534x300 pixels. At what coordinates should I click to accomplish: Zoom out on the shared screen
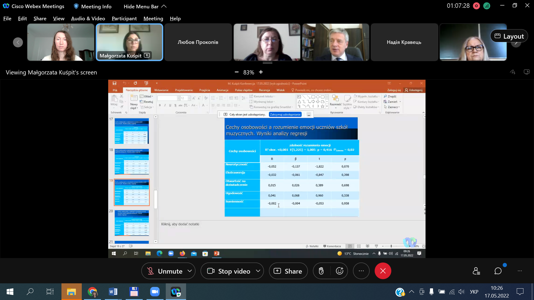tap(237, 72)
